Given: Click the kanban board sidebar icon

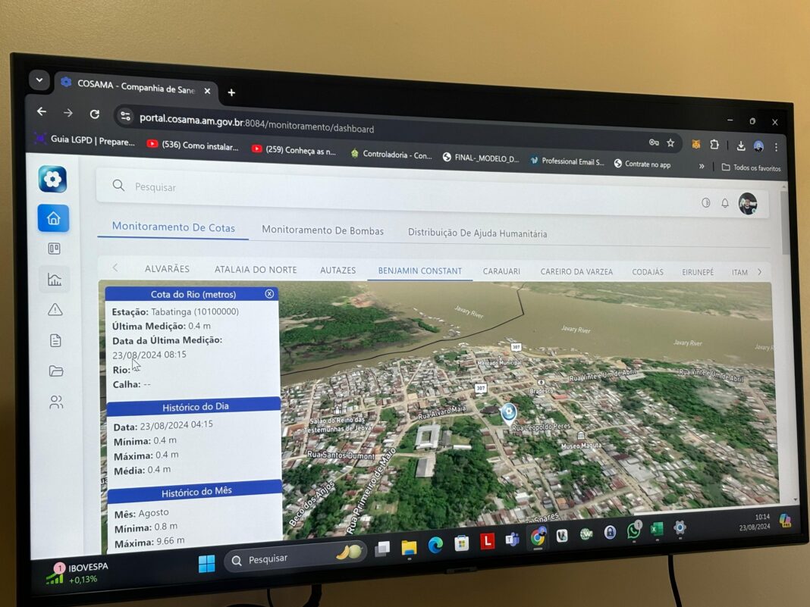Looking at the screenshot, I should point(54,249).
